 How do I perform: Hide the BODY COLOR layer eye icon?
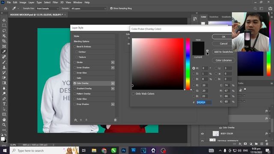(x=202, y=134)
